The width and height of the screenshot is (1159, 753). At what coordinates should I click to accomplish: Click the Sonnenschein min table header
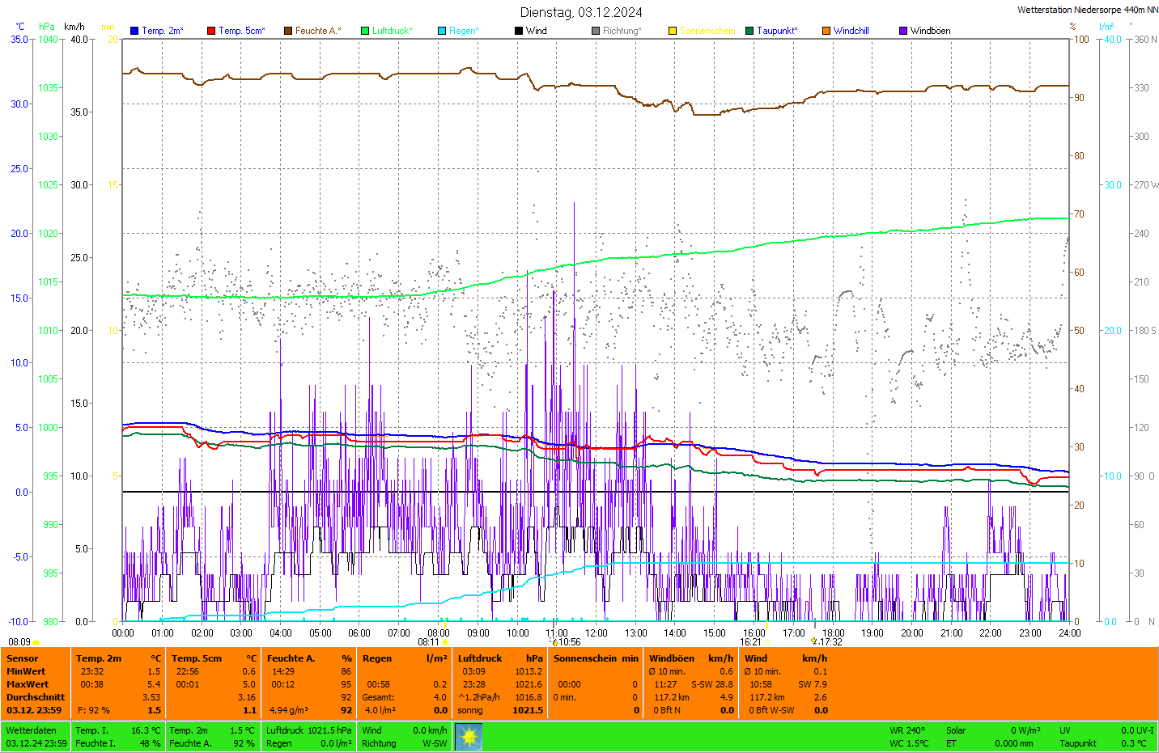[x=596, y=658]
